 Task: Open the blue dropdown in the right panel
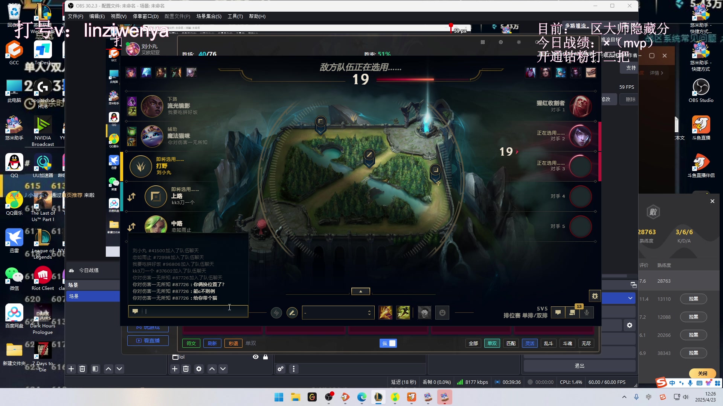(x=618, y=298)
